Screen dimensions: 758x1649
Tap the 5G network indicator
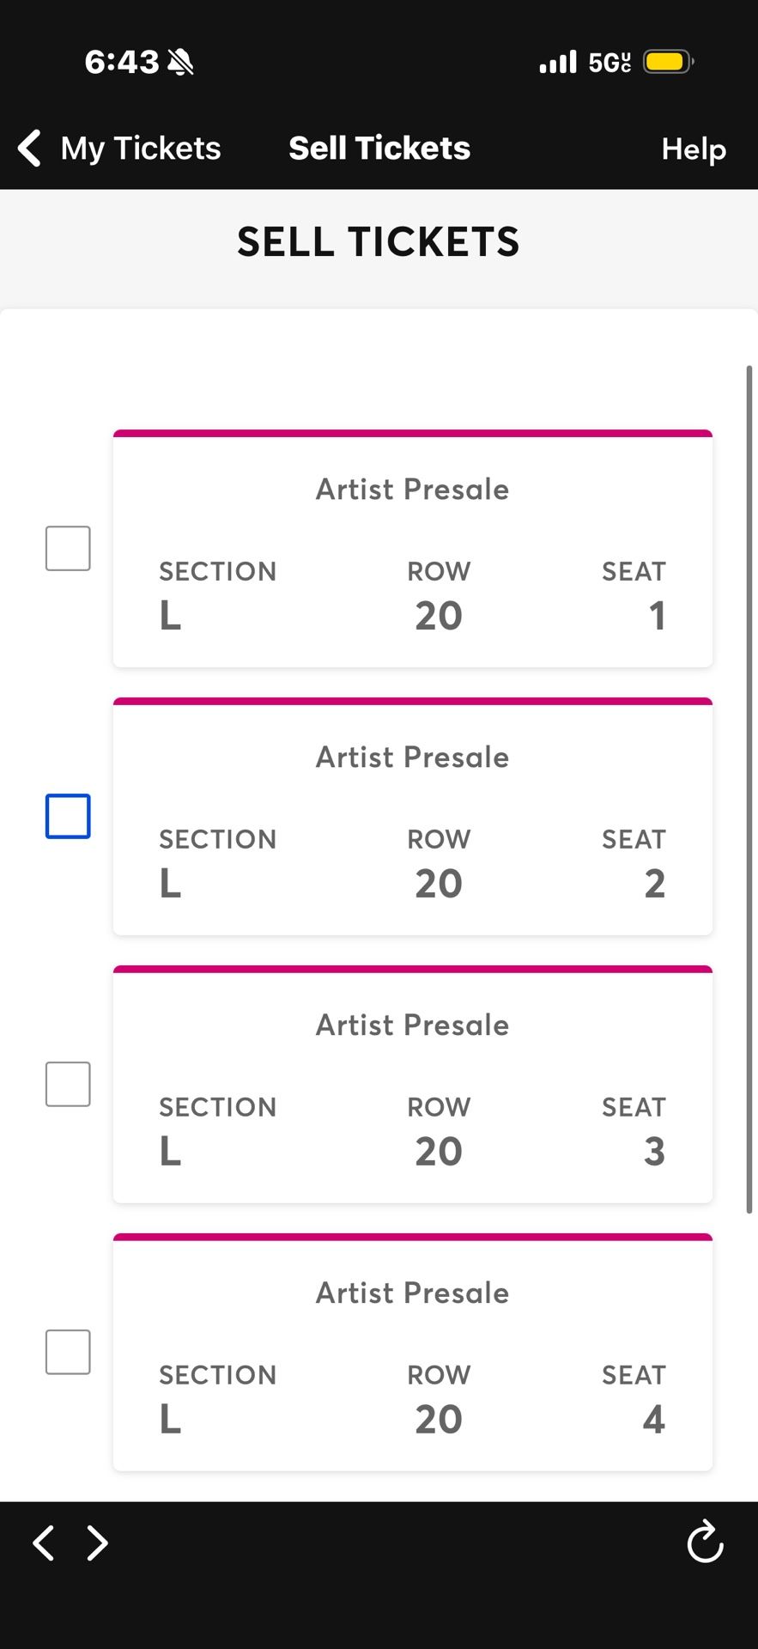pos(609,62)
